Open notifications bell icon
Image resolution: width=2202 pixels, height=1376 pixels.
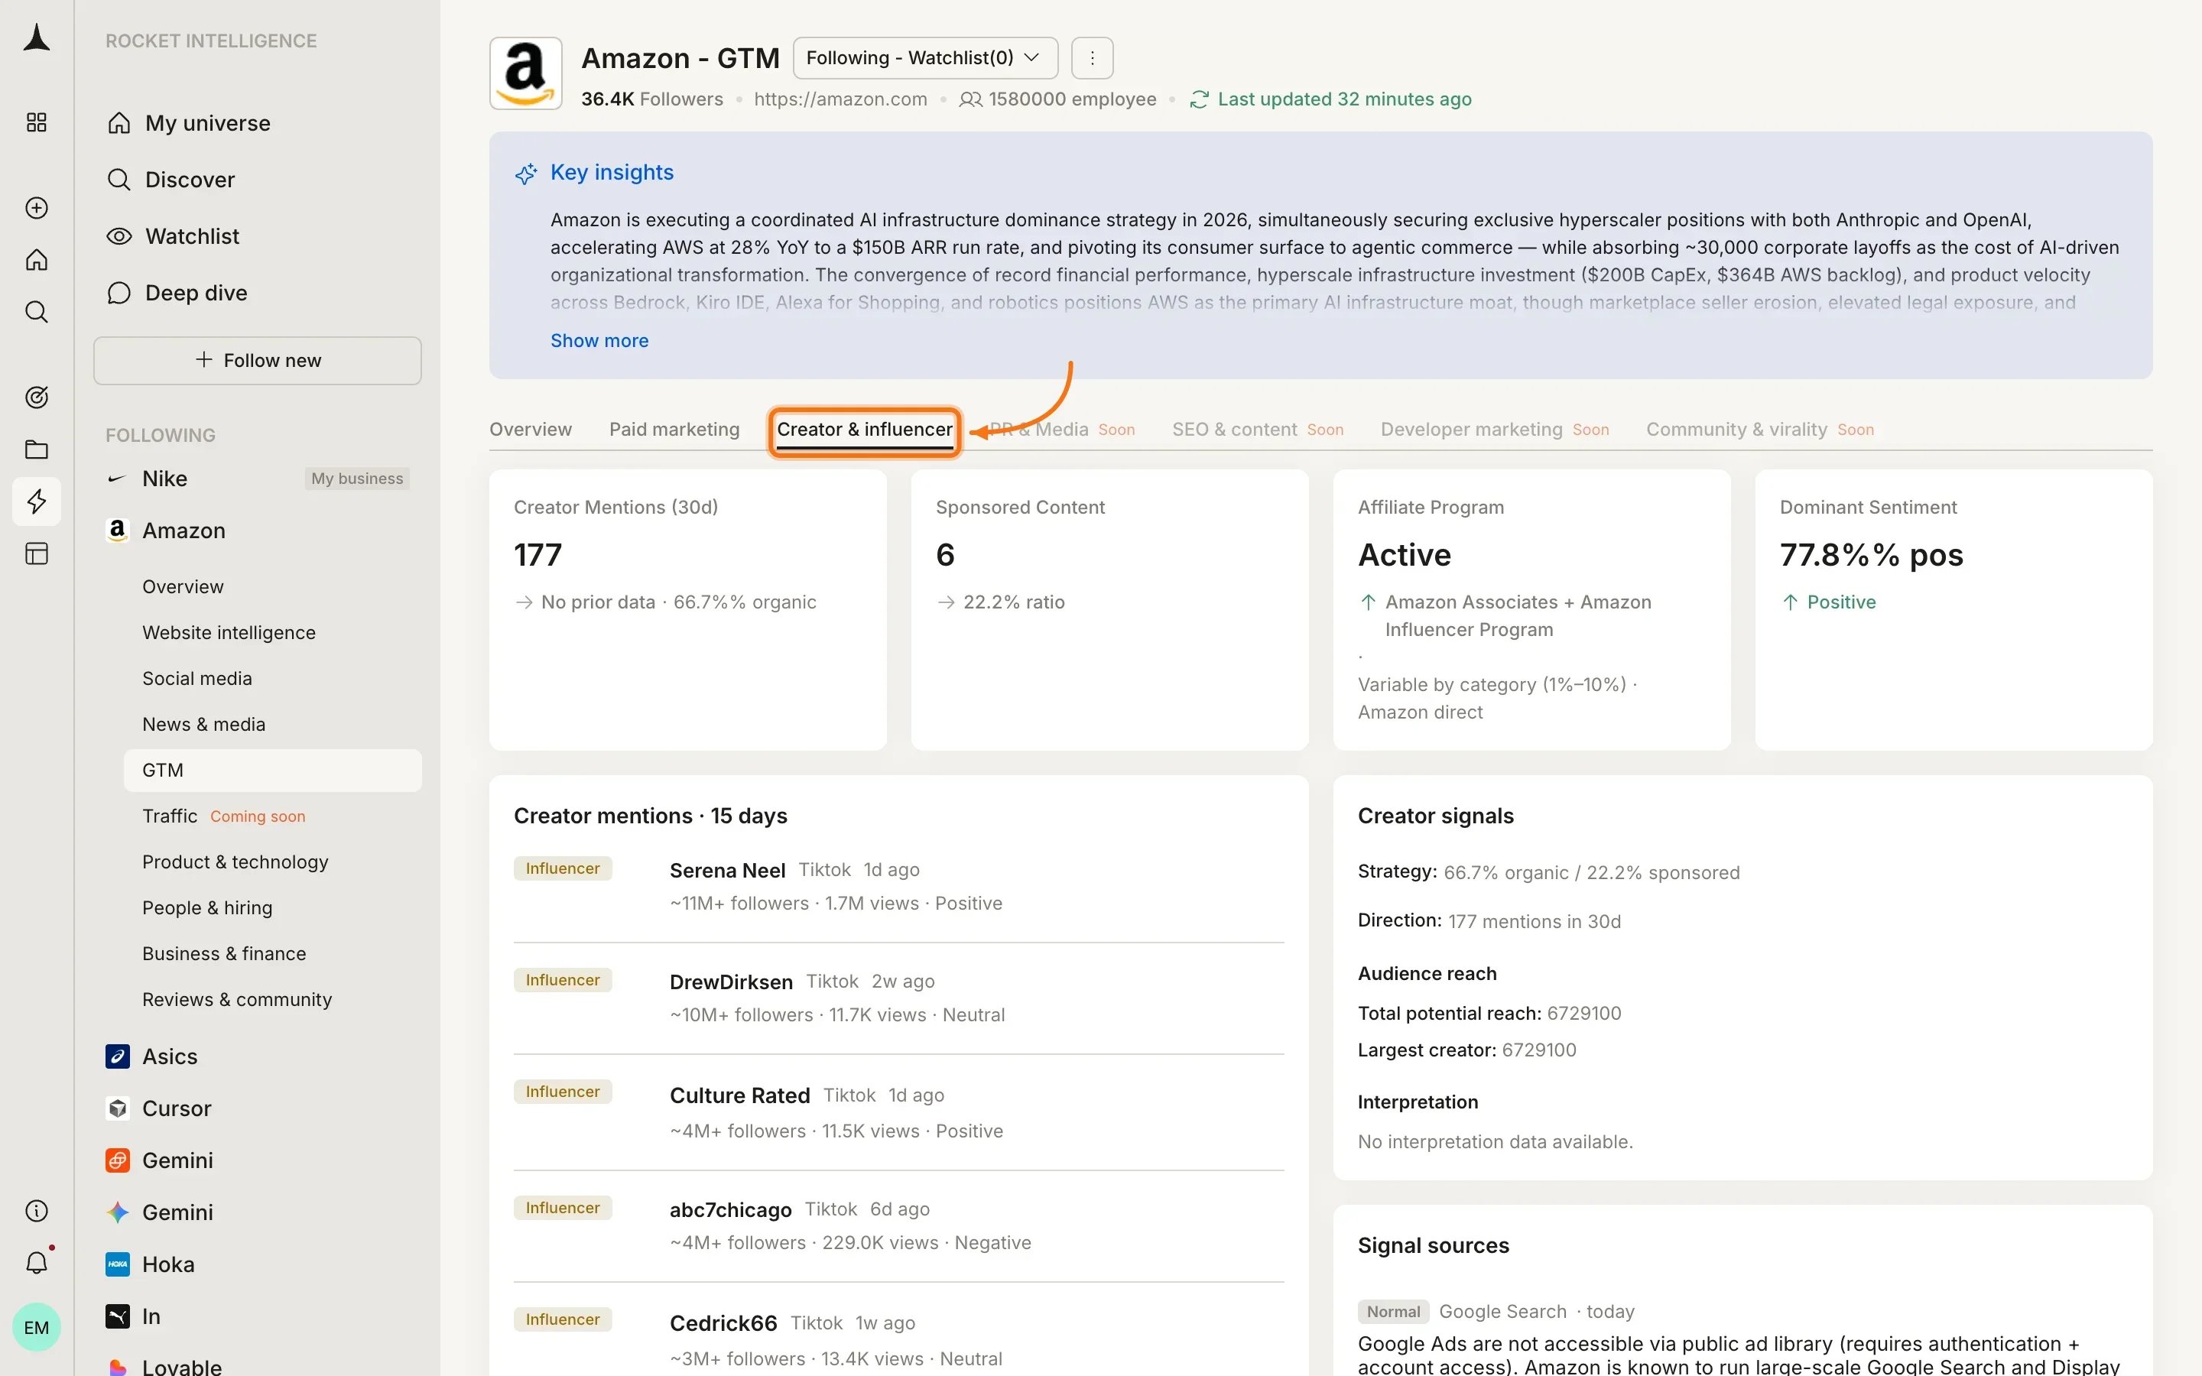pos(37,1263)
